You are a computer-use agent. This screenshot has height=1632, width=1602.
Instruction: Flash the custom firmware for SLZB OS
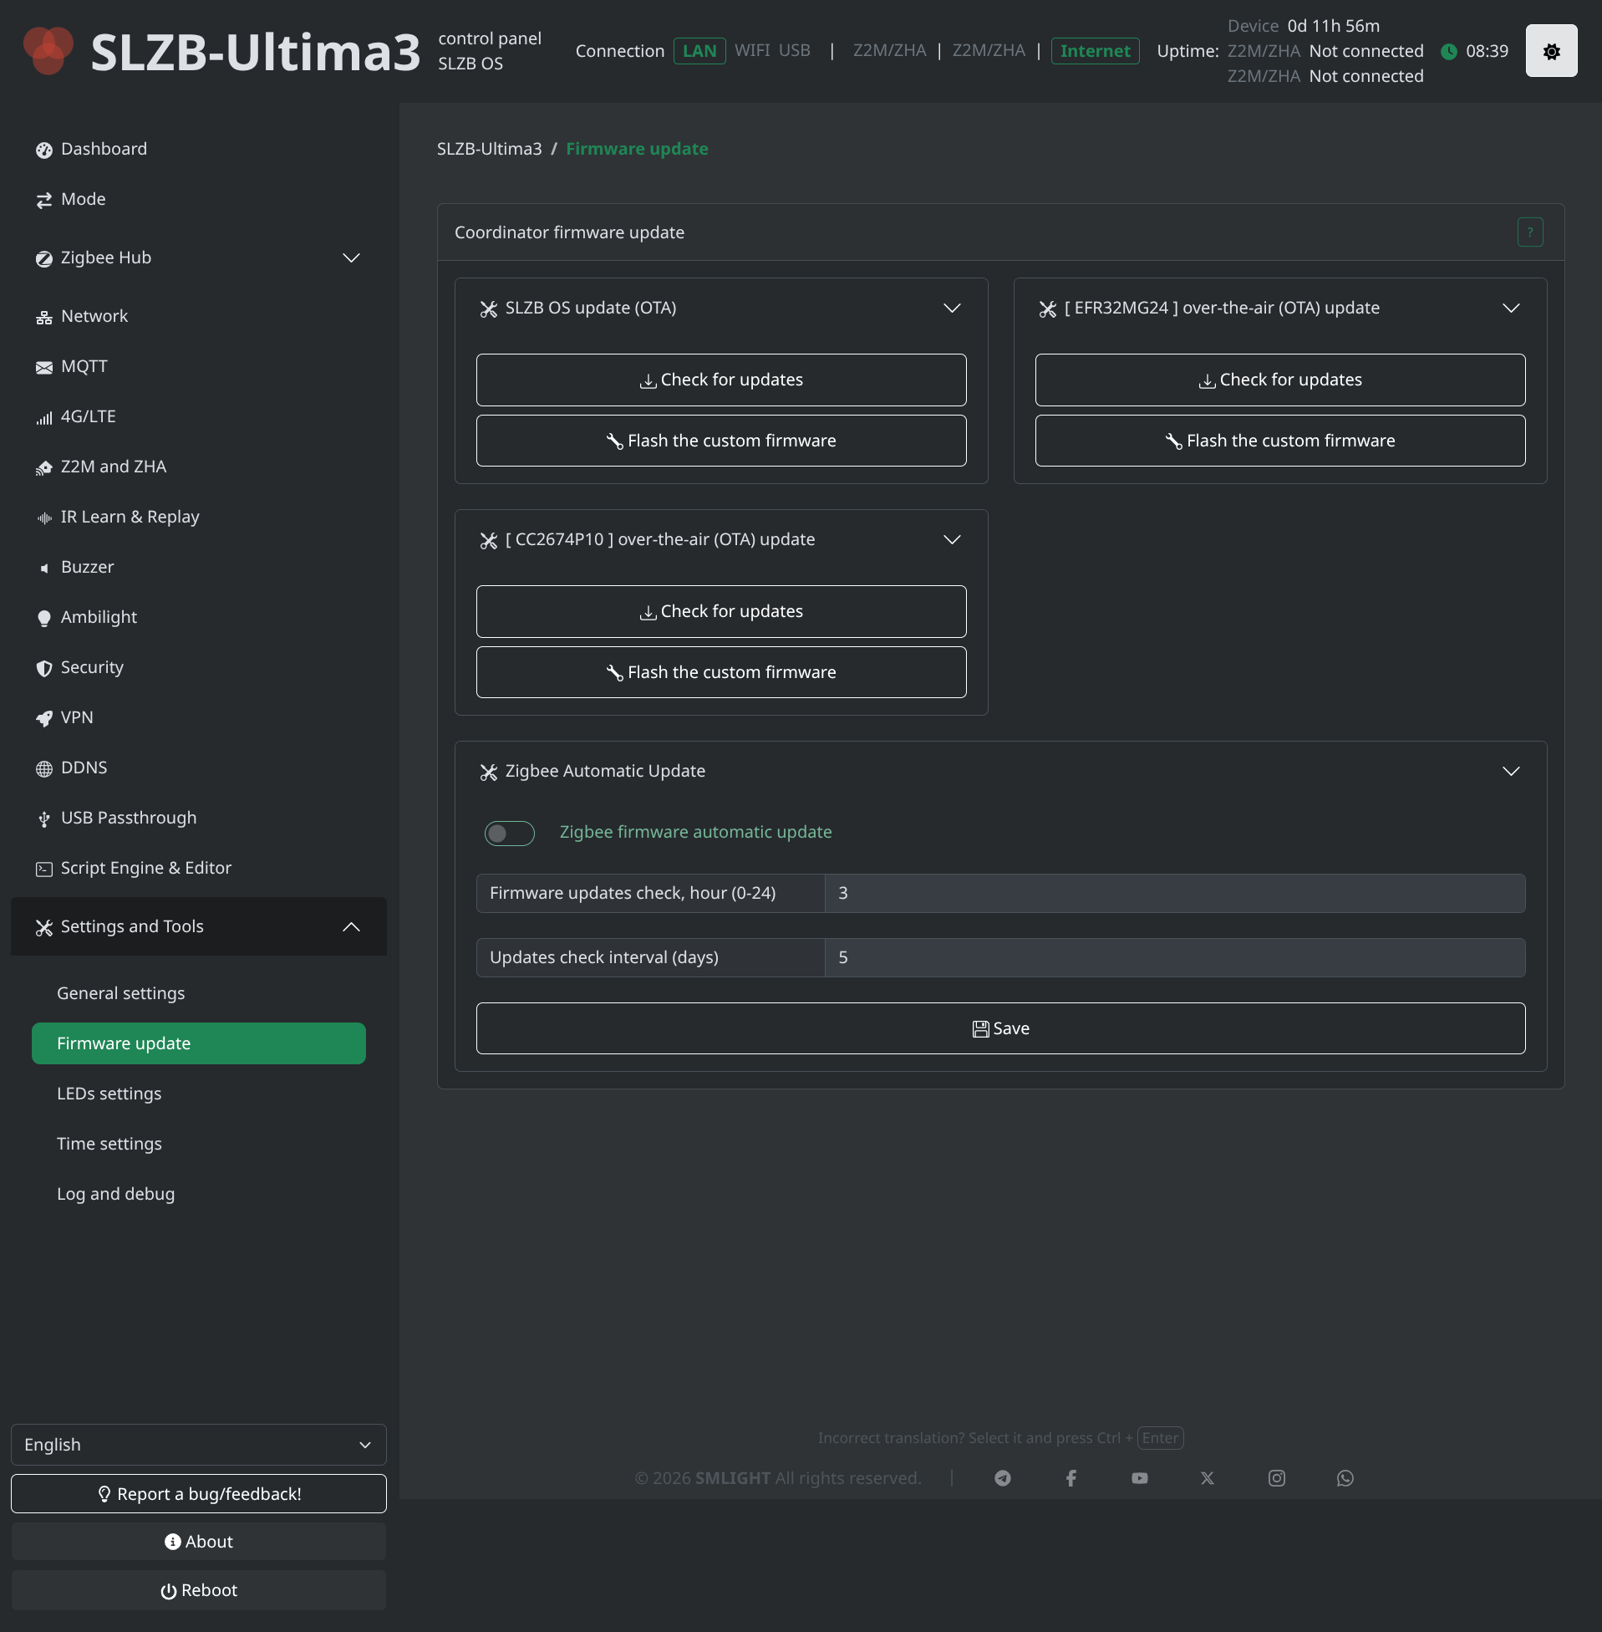click(x=721, y=441)
